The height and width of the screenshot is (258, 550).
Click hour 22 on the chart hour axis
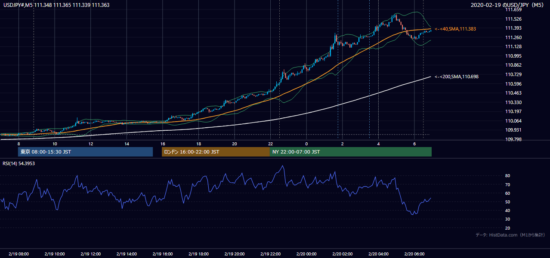pyautogui.click(x=270, y=144)
